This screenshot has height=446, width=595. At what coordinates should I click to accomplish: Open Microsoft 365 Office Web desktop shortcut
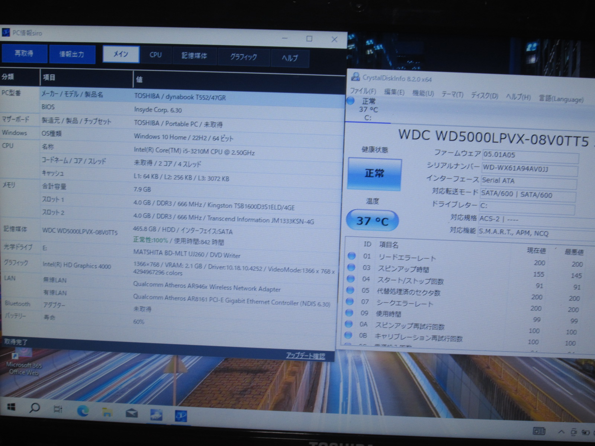(23, 361)
